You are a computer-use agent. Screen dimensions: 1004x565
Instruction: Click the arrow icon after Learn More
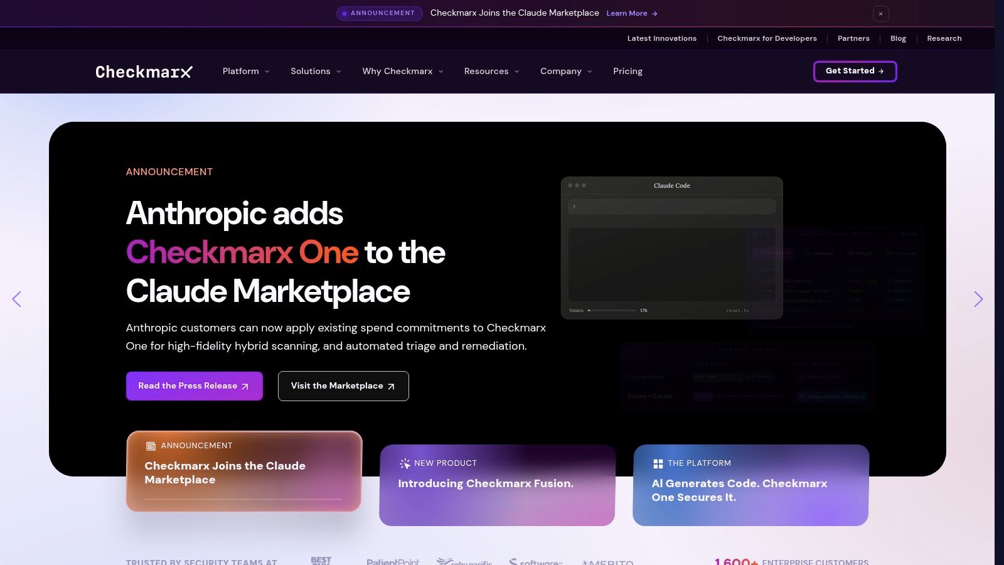point(654,13)
